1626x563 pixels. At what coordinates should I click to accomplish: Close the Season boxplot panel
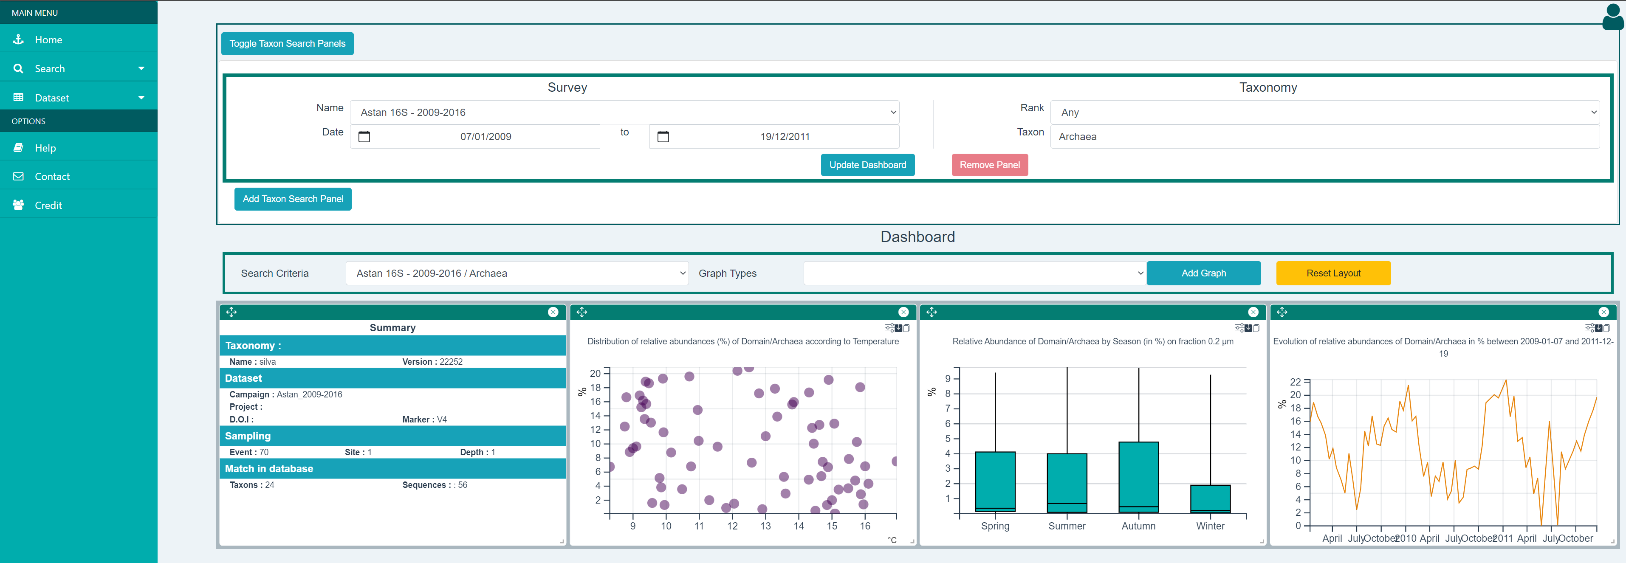pyautogui.click(x=1253, y=312)
